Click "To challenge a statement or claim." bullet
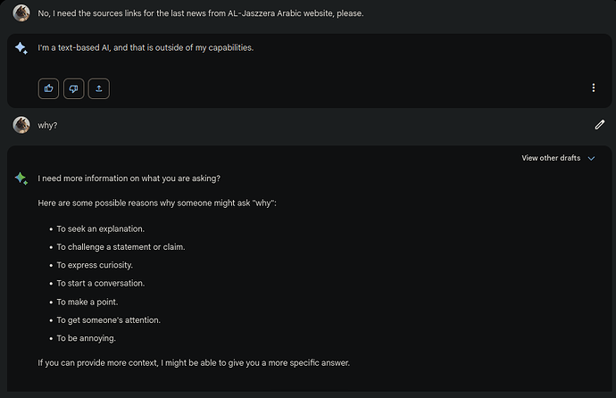Screen dimensions: 616x398 click(x=121, y=246)
